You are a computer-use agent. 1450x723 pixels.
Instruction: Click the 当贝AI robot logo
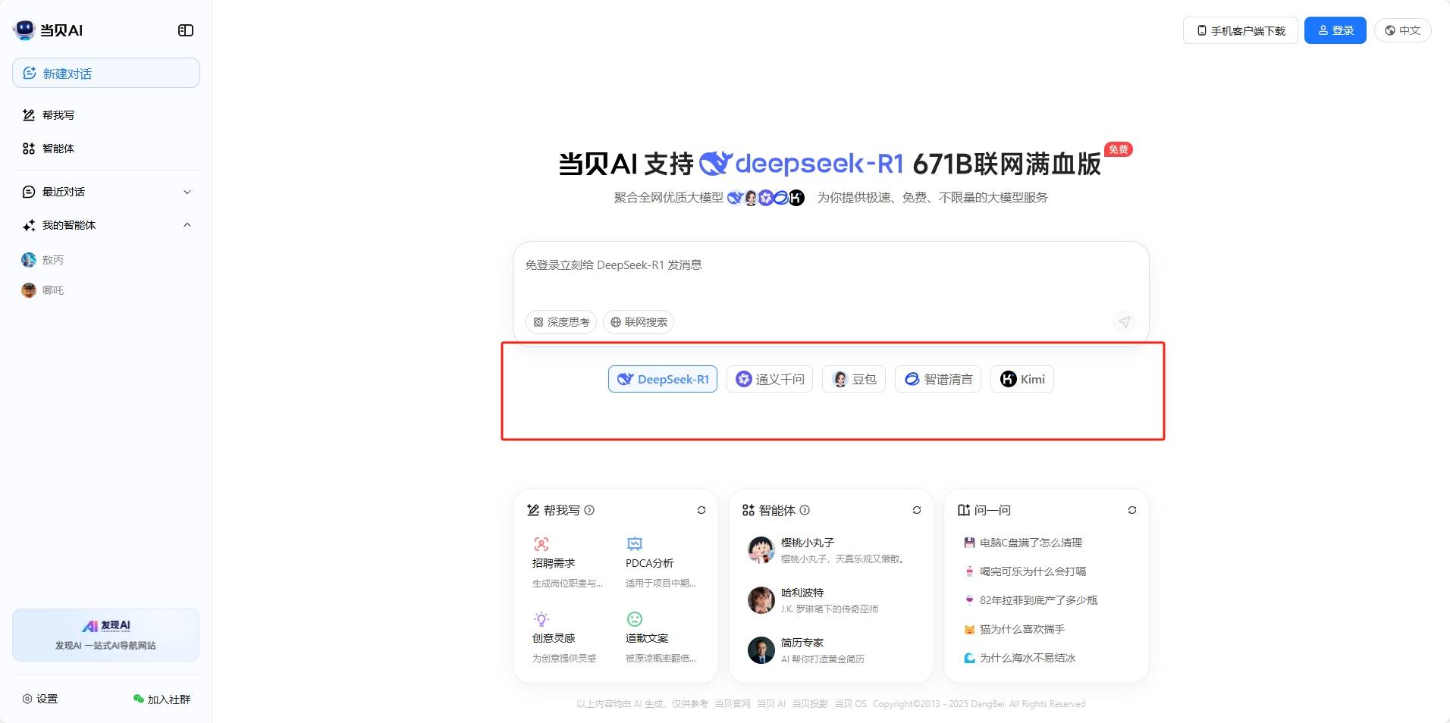[24, 30]
